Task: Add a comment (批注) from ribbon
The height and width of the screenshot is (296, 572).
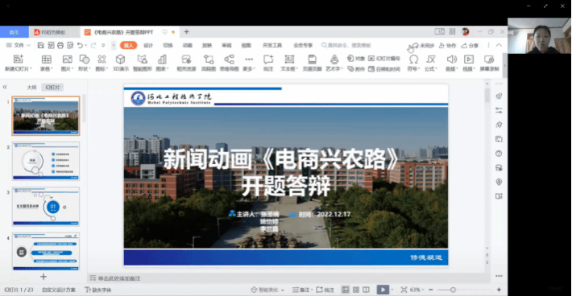Action: (268, 63)
